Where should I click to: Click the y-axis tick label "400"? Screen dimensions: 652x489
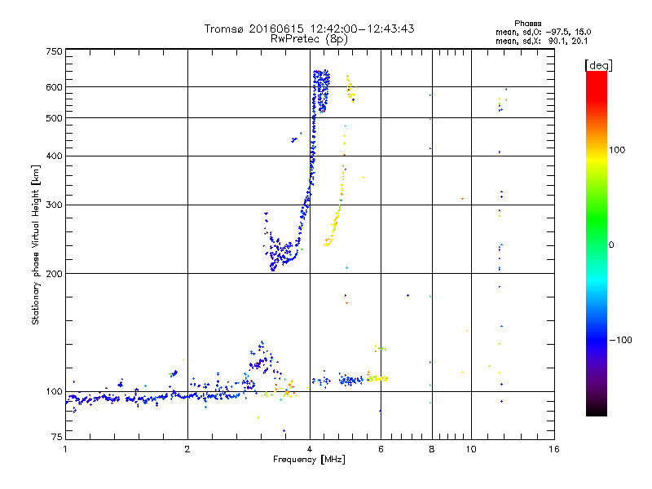54,156
